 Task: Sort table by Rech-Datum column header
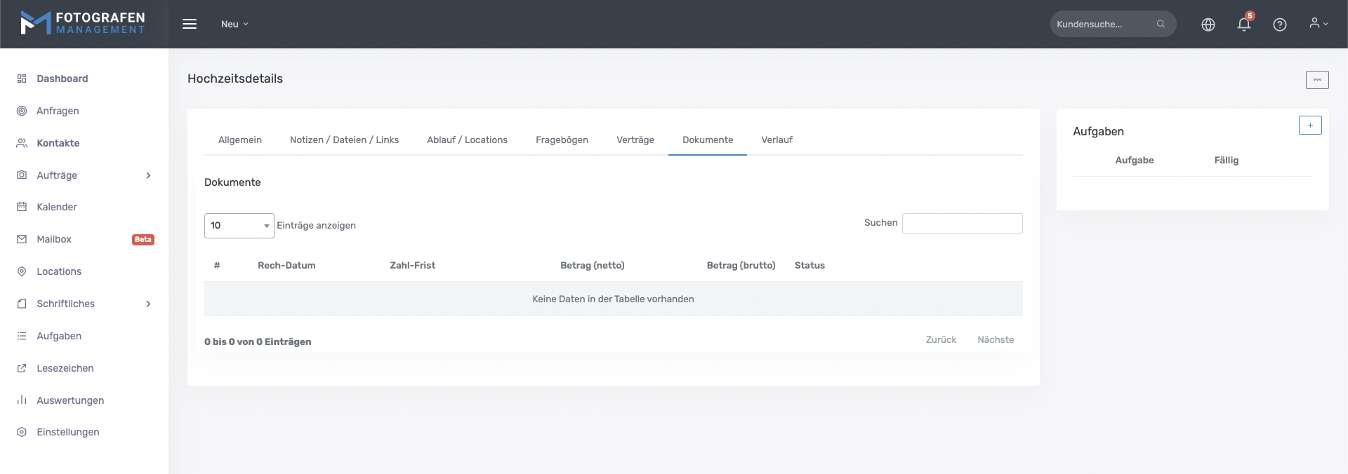click(286, 266)
